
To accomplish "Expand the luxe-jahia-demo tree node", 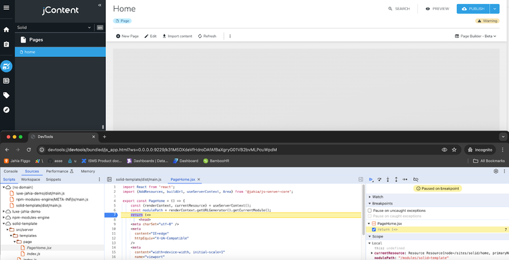I will point(4,211).
